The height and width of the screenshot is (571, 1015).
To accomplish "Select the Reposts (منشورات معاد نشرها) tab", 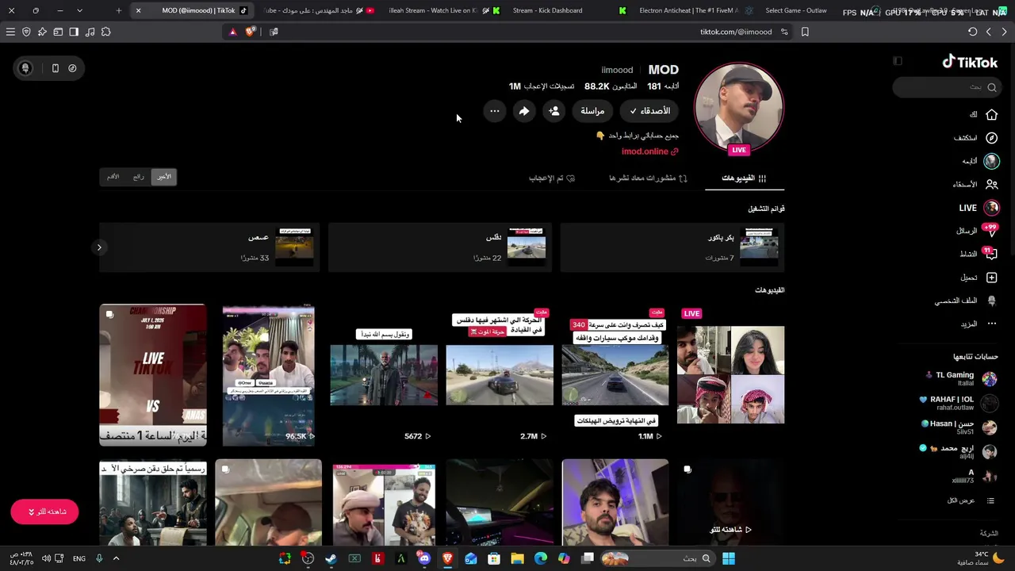I will click(648, 178).
